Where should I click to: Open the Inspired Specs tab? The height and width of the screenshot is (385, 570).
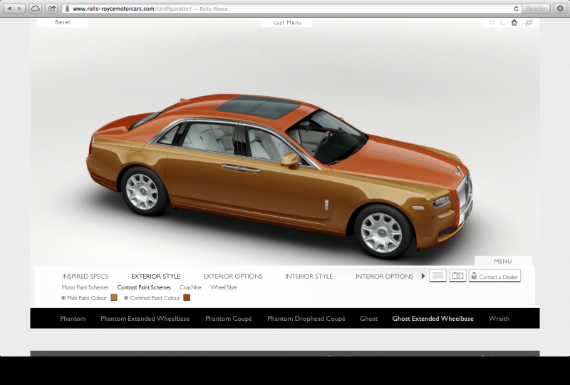85,276
